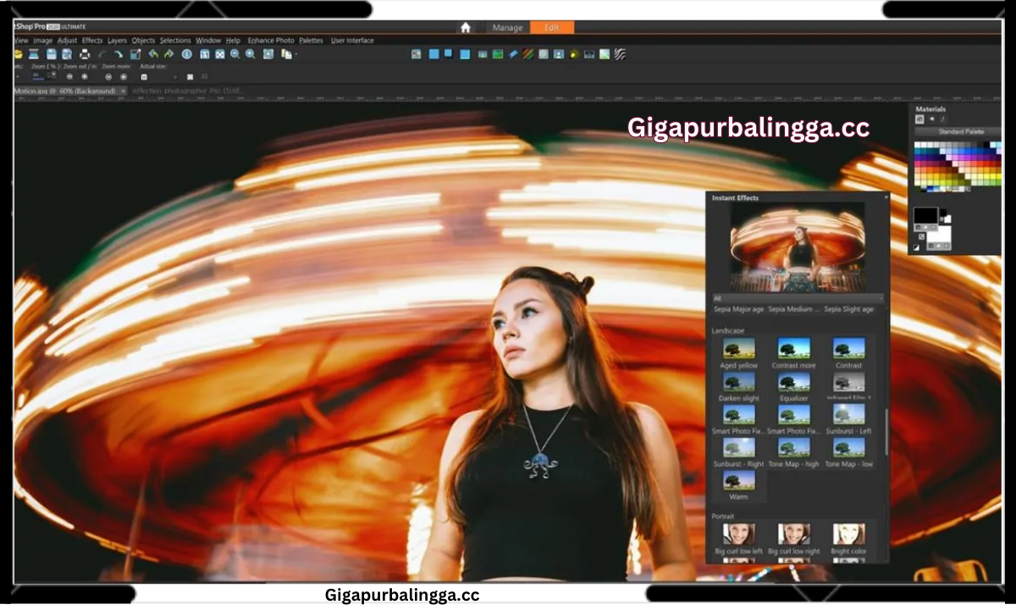This screenshot has height=610, width=1016.
Task: Open the Objects menu
Action: click(x=143, y=40)
